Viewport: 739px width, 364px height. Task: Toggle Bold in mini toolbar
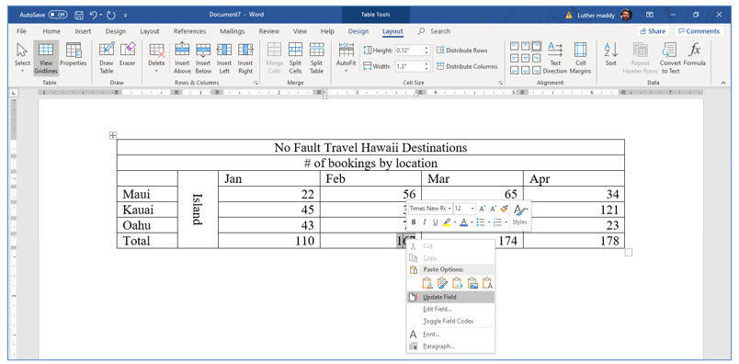[x=414, y=222]
